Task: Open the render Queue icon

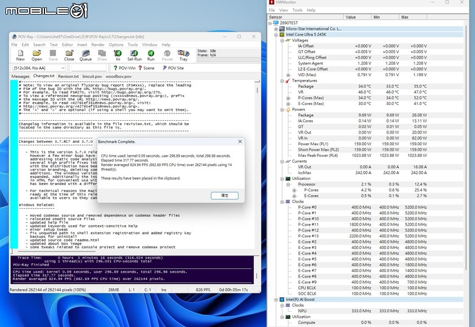Action: (85, 56)
